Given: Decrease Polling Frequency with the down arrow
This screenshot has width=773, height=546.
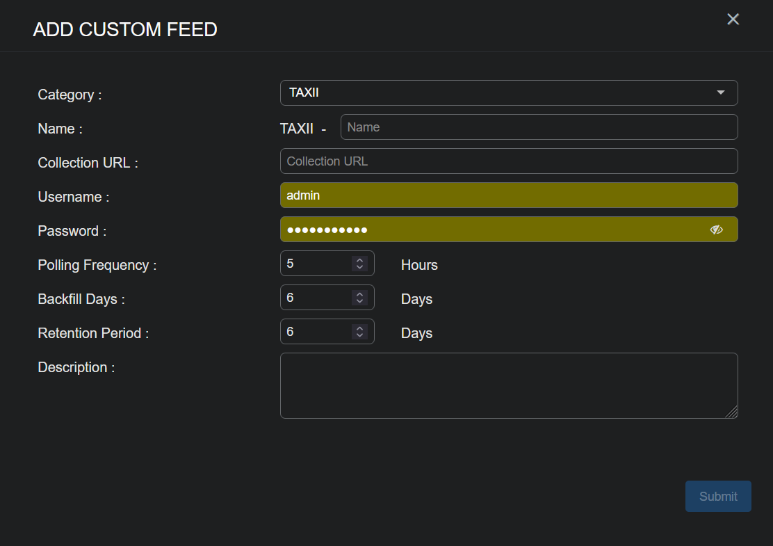Looking at the screenshot, I should [x=359, y=267].
